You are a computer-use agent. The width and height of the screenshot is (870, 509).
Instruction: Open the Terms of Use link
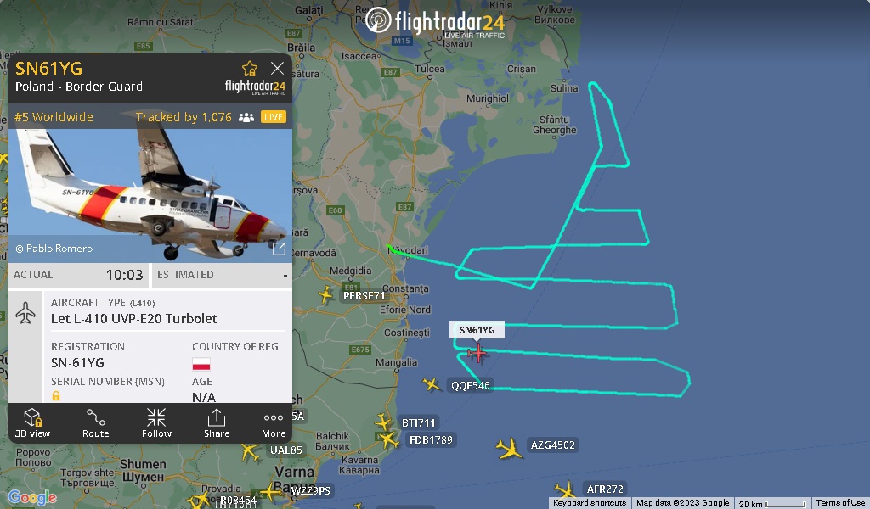(x=840, y=503)
